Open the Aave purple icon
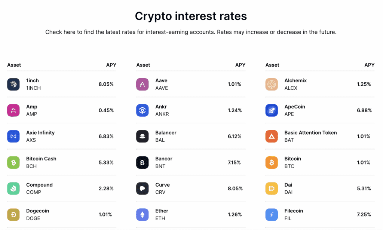The width and height of the screenshot is (383, 230). (143, 84)
